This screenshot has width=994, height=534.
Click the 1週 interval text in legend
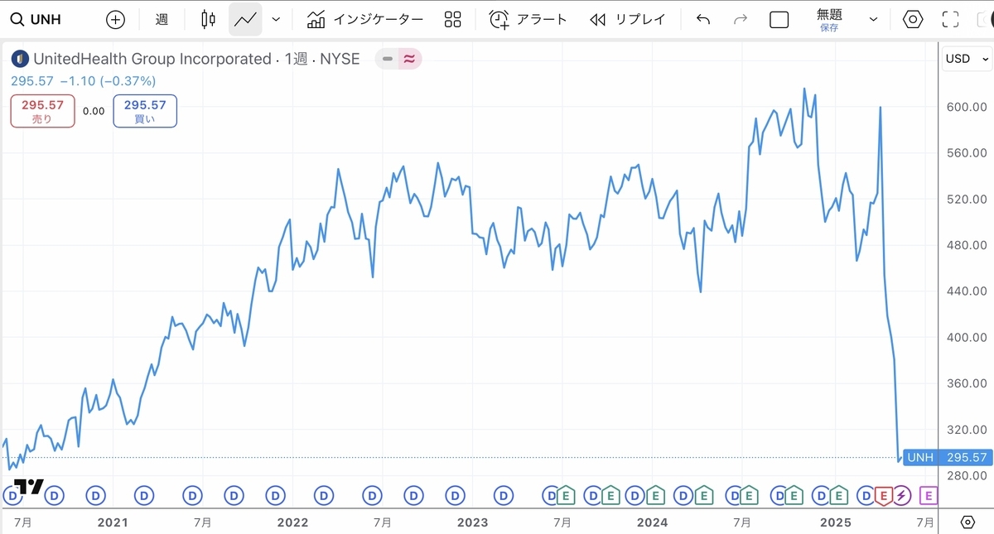296,59
